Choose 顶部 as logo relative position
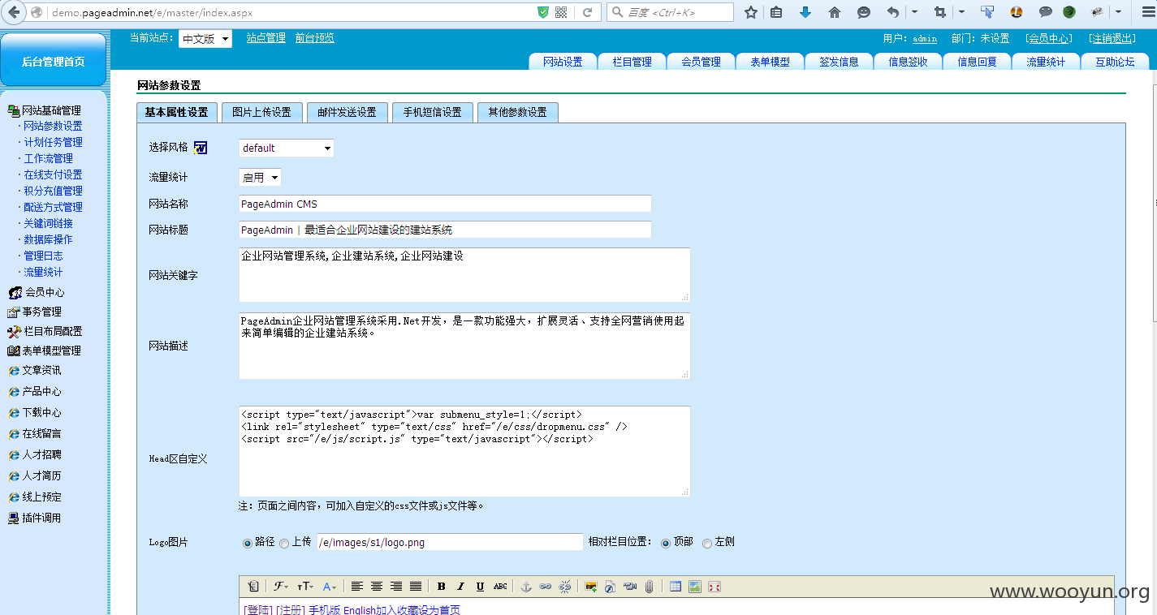 click(666, 544)
